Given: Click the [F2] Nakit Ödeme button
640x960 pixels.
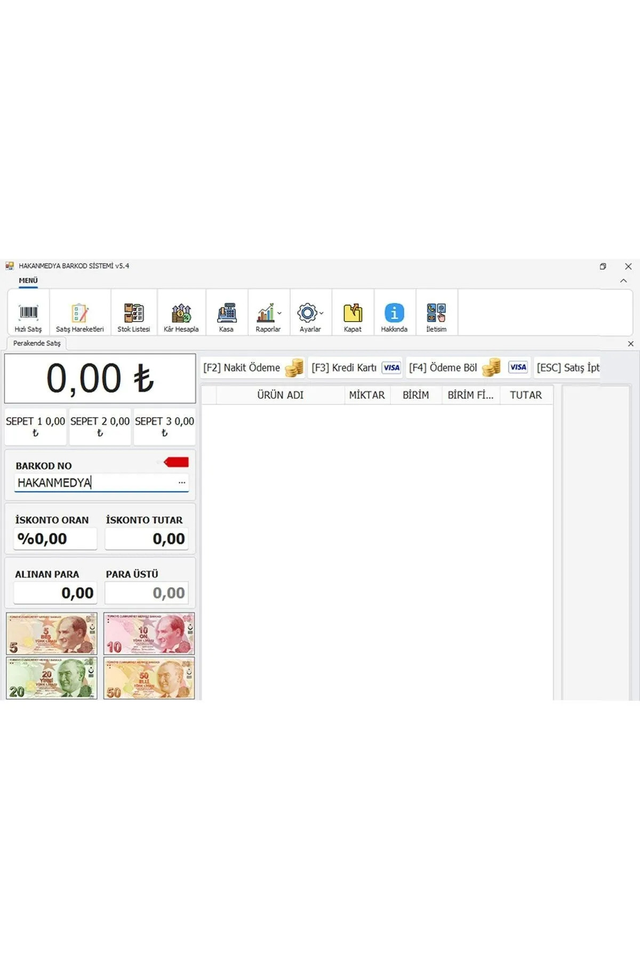Looking at the screenshot, I should point(253,367).
